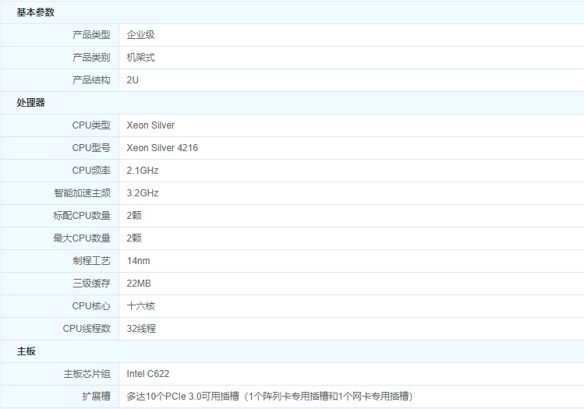Click the 处理器 section header
Image resolution: width=584 pixels, height=409 pixels.
[31, 103]
